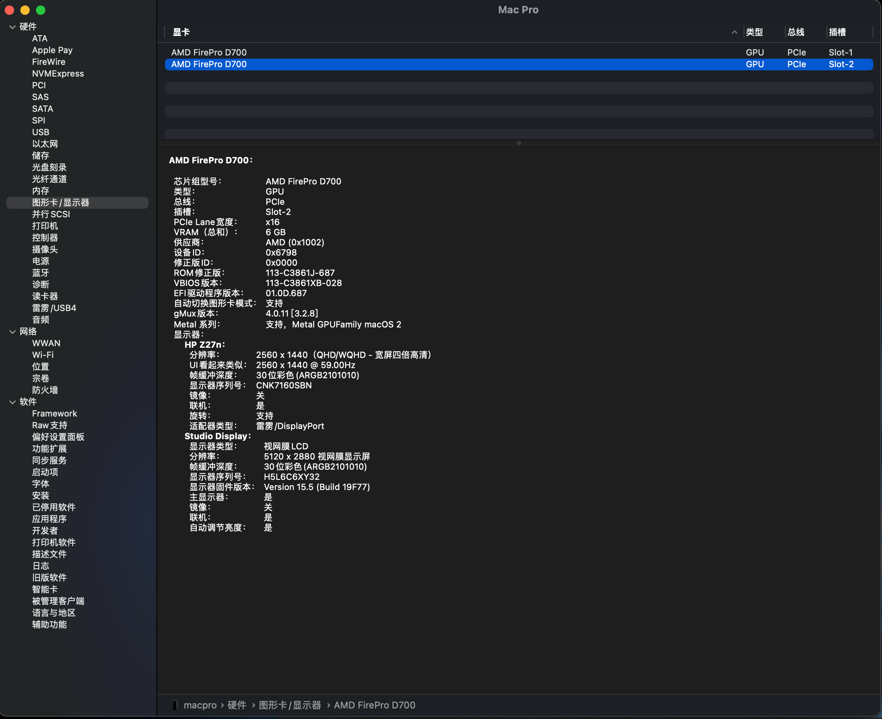Image resolution: width=882 pixels, height=719 pixels.
Task: Select Wi-Fi under 网络
Action: [43, 355]
